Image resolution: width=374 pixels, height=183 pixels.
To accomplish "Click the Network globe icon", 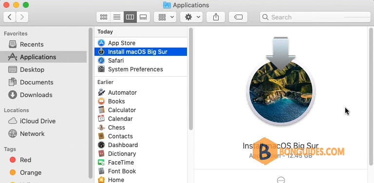I will pyautogui.click(x=13, y=133).
